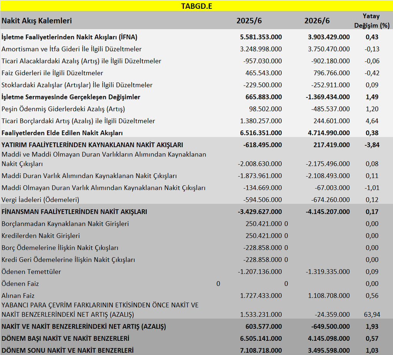Click the value -485.537.000
The image size is (393, 355).
click(x=330, y=109)
